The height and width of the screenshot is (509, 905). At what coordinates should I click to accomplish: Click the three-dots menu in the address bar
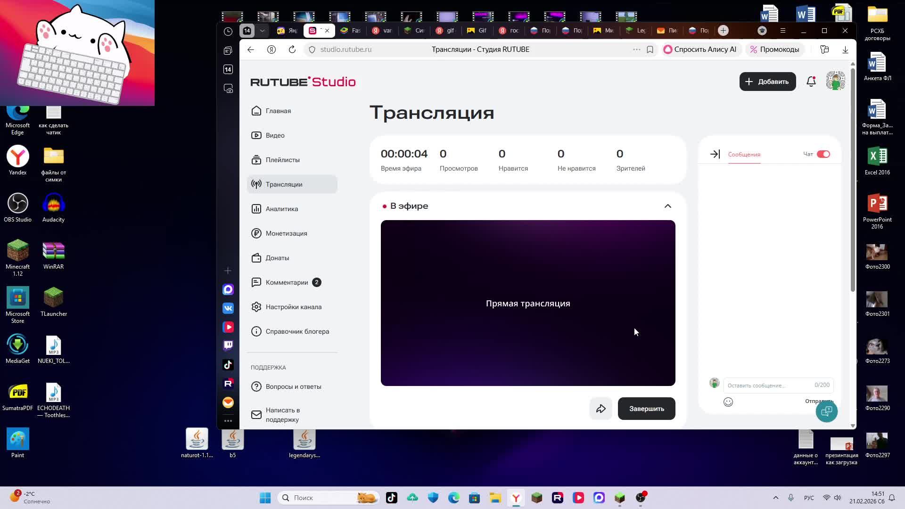click(636, 49)
